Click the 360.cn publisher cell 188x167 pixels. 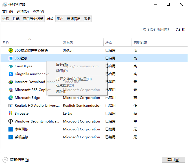(68, 50)
